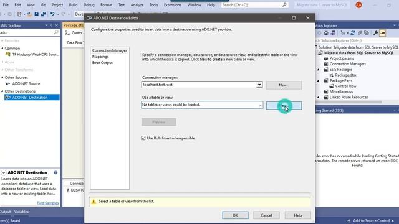Open the Package.dtsx document tab
This screenshot has height=224, width=399.
tap(74, 25)
